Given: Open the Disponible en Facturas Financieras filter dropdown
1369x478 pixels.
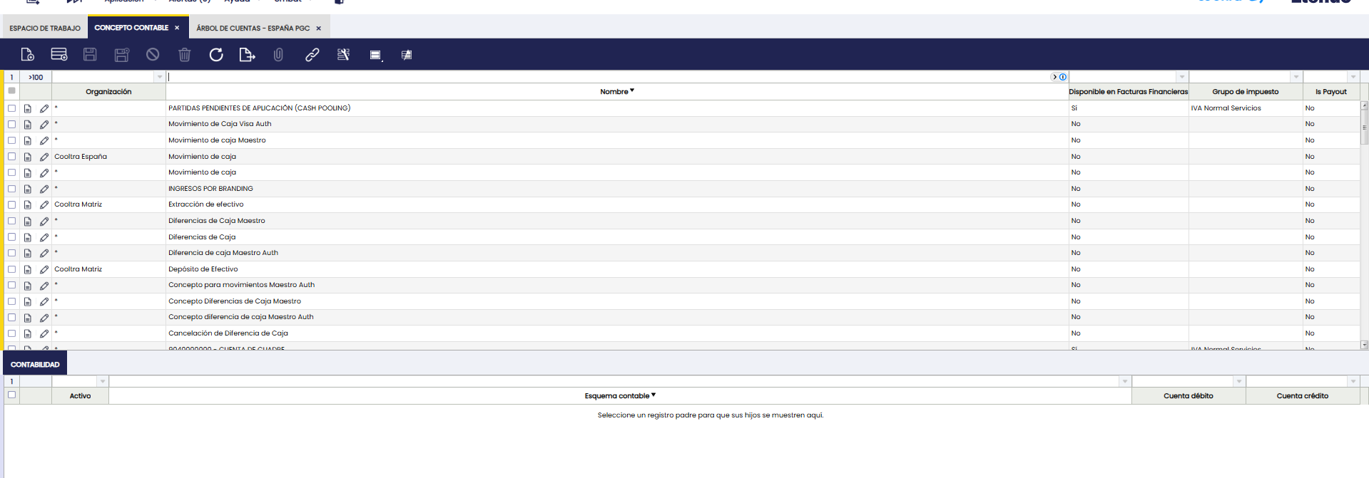Looking at the screenshot, I should (1181, 77).
